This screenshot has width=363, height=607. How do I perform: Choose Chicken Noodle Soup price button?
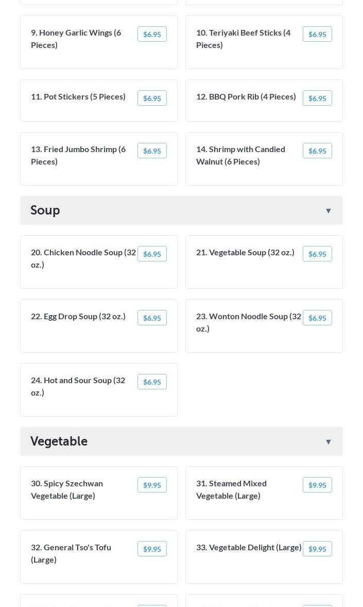point(152,254)
